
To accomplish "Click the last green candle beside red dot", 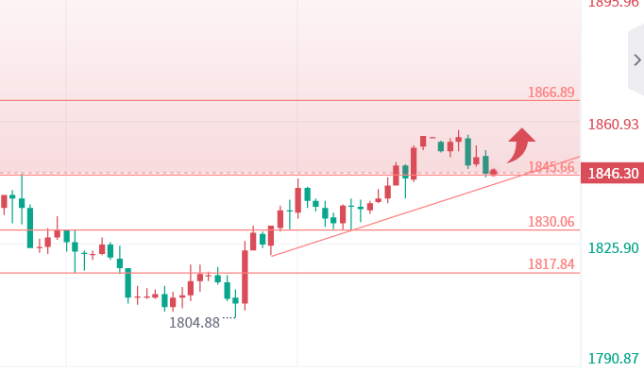I will pos(485,164).
